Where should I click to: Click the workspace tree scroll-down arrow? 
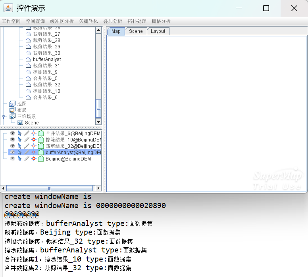point(98,122)
